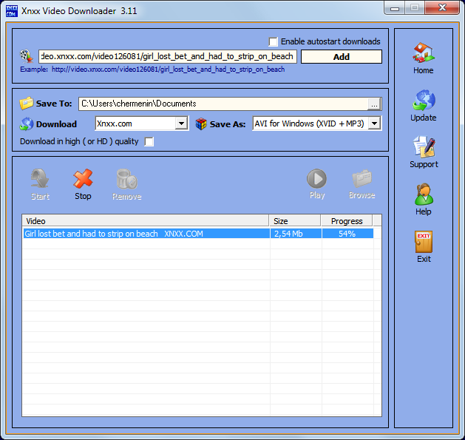Click the film reel icon beside URL field
This screenshot has height=440, width=465.
pyautogui.click(x=27, y=56)
